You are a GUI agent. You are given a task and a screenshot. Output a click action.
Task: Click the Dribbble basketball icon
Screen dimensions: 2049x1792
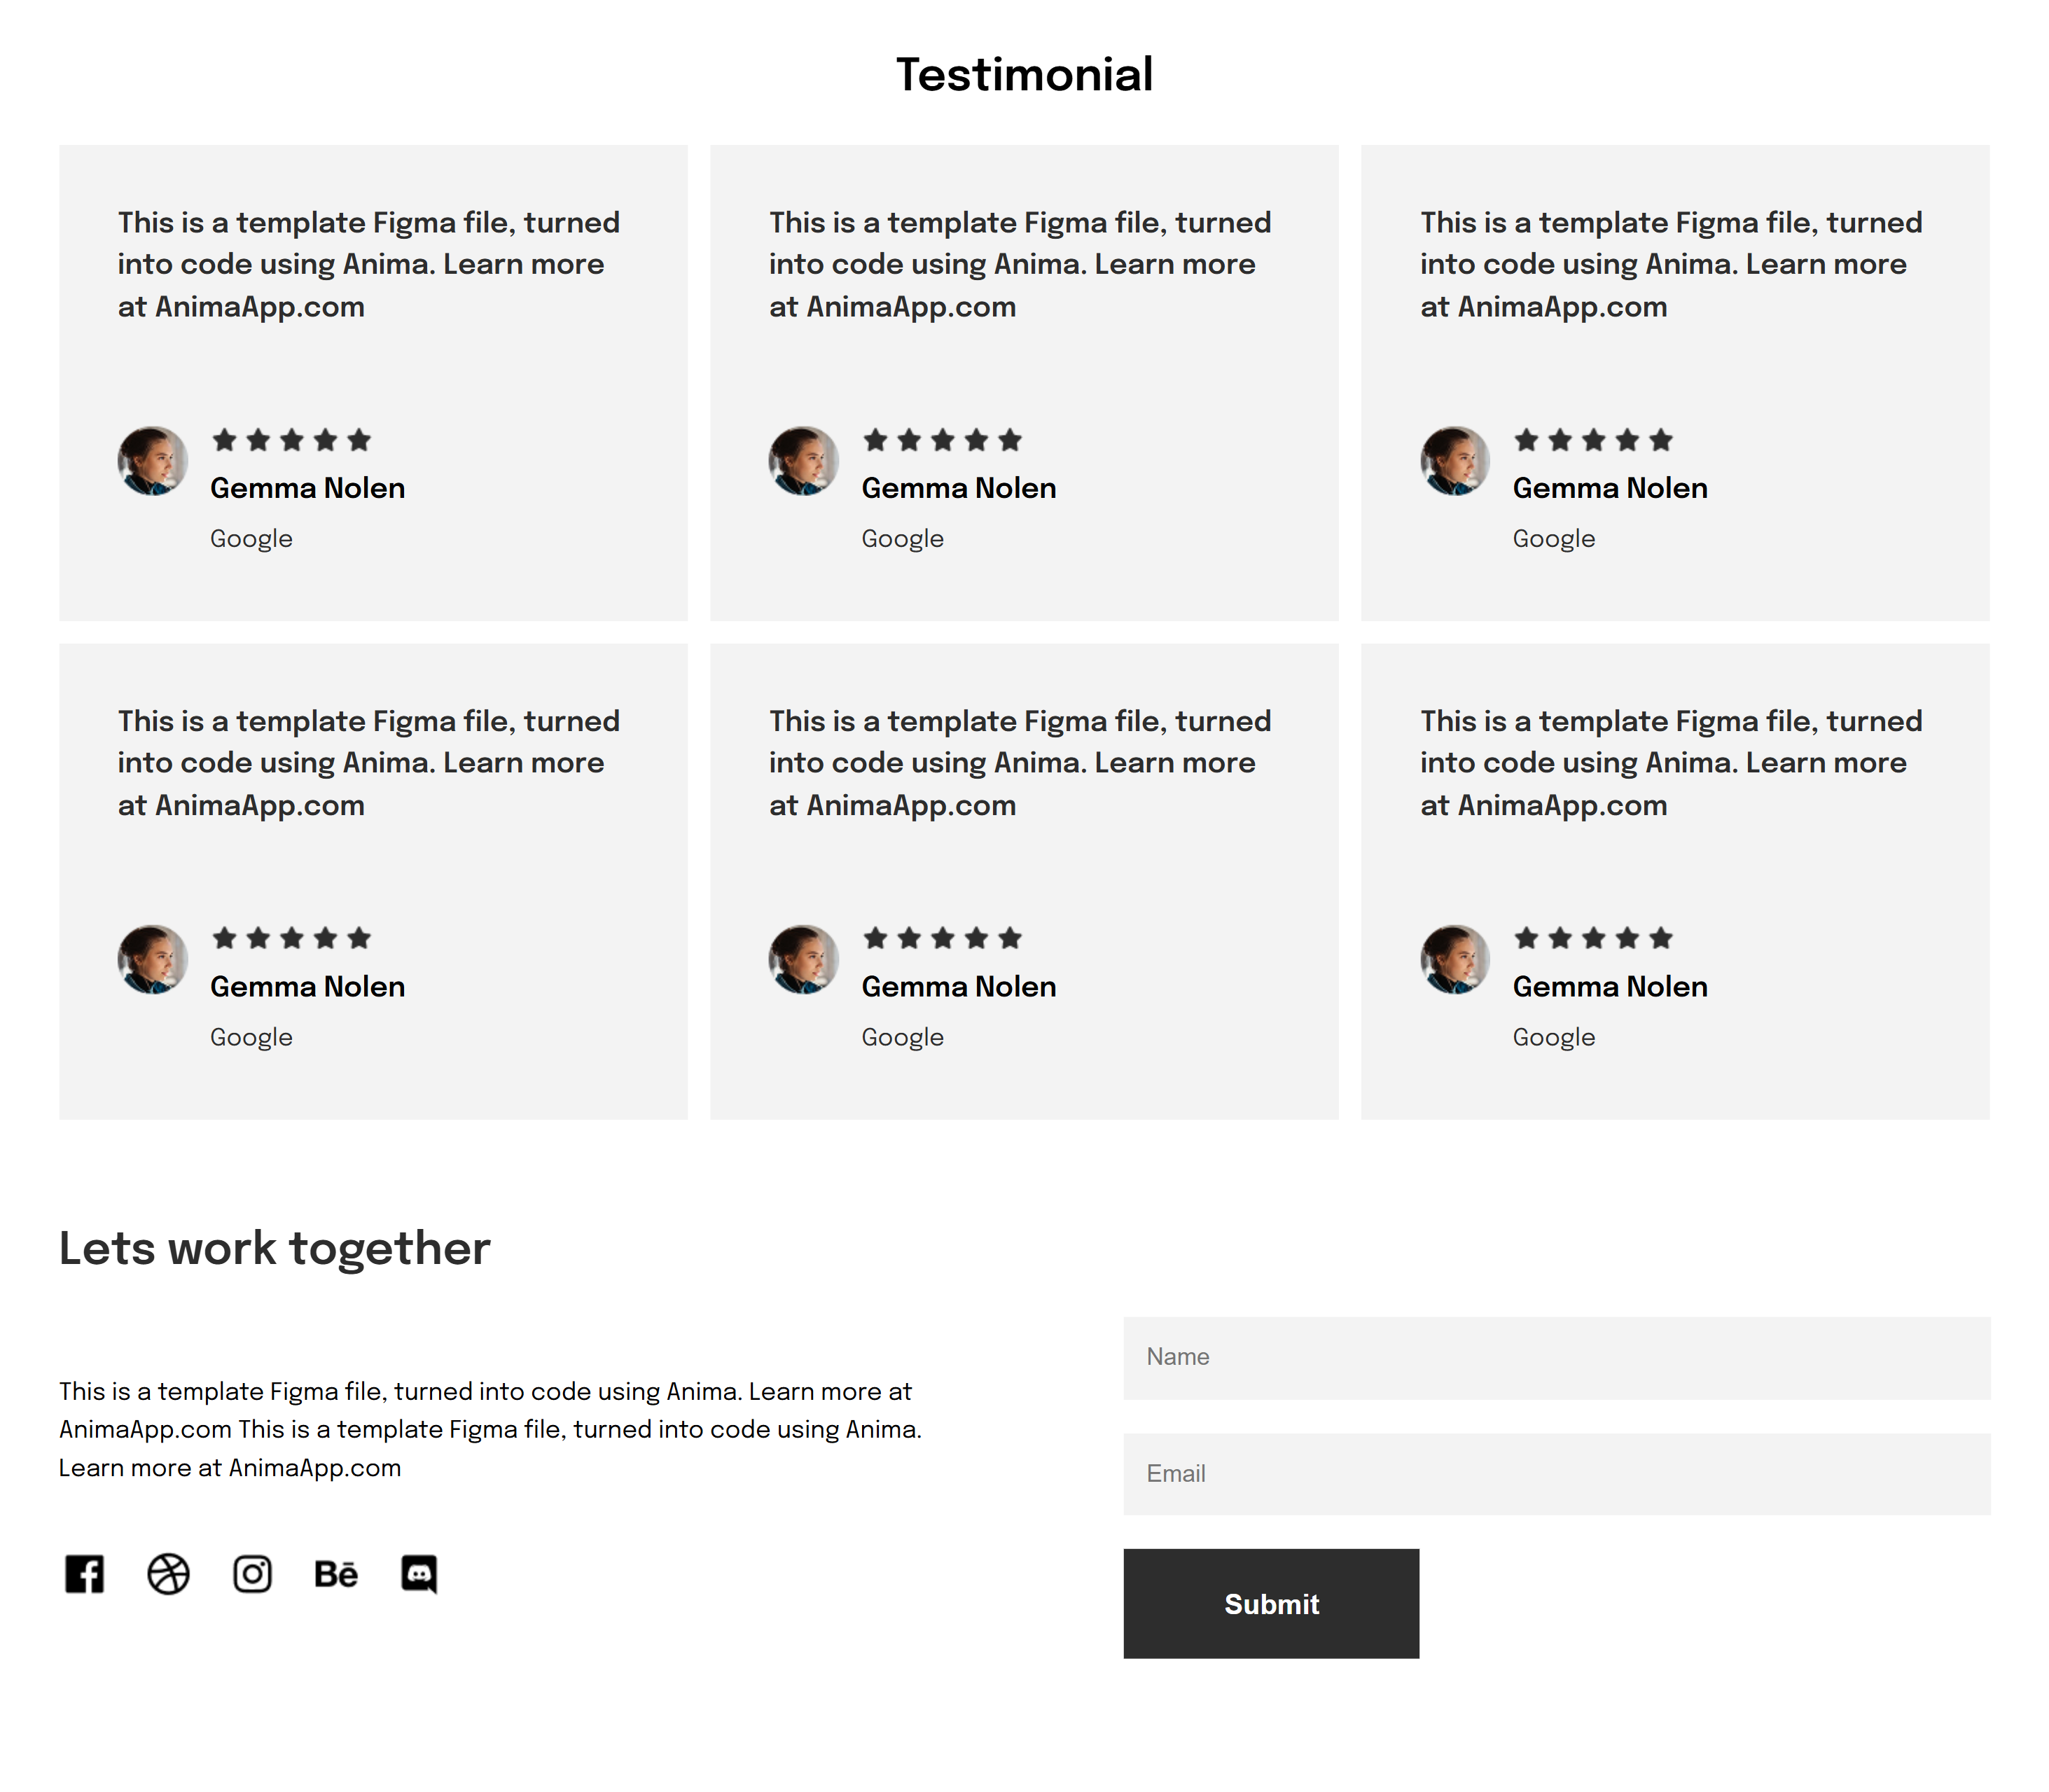click(168, 1574)
